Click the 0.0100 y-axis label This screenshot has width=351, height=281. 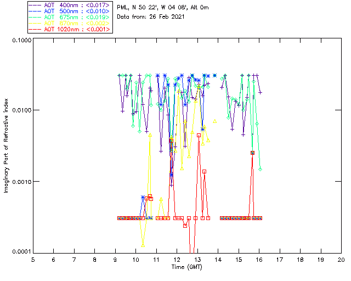[21, 110]
